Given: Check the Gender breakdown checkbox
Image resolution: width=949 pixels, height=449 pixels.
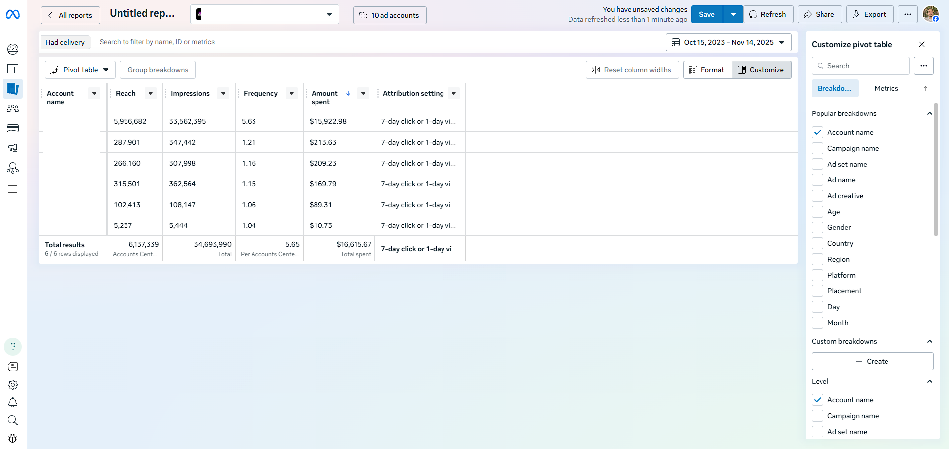Looking at the screenshot, I should (818, 227).
